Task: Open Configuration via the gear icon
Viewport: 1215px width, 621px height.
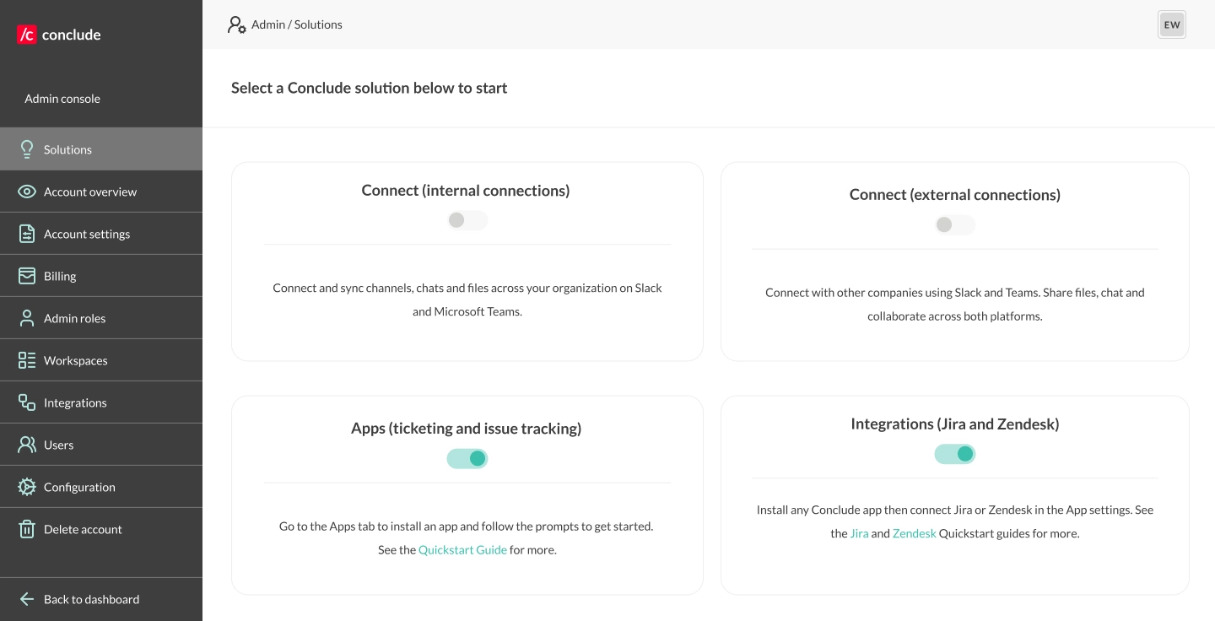Action: tap(26, 486)
